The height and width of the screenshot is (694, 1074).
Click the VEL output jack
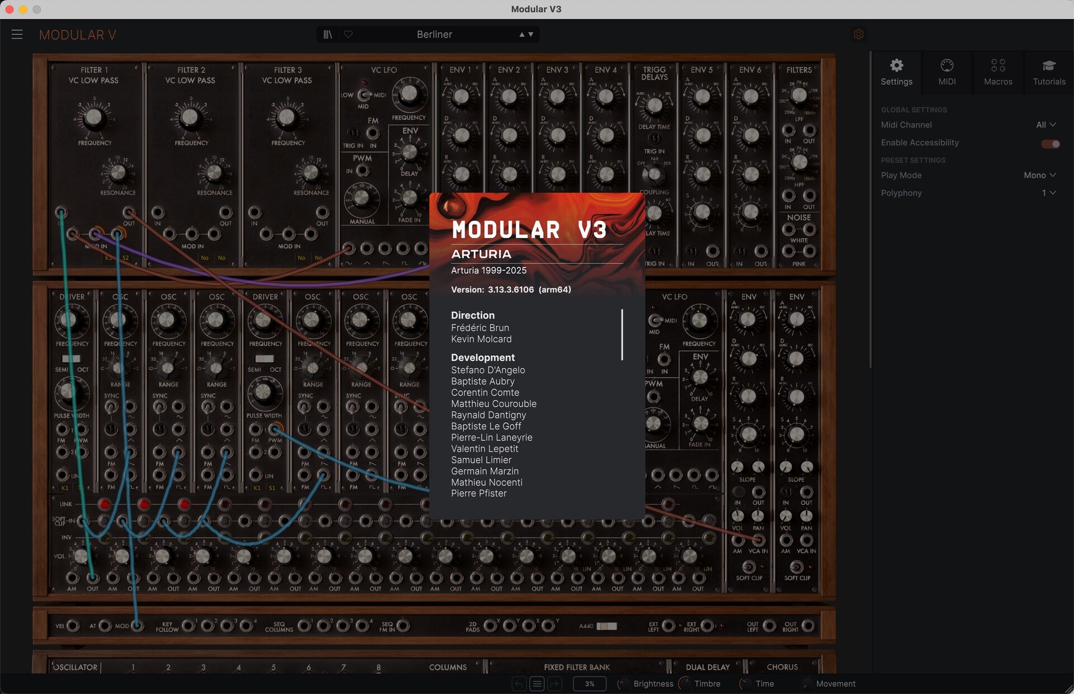click(x=73, y=626)
